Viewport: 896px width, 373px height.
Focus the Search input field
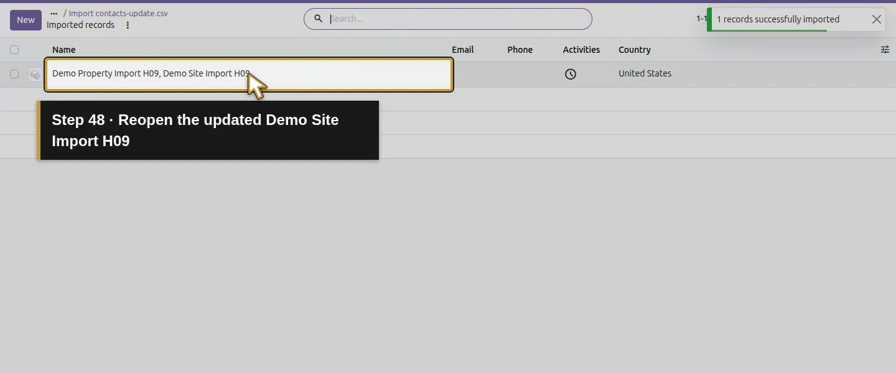457,19
